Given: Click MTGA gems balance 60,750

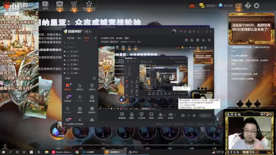Looking at the screenshot, I should pyautogui.click(x=225, y=6).
